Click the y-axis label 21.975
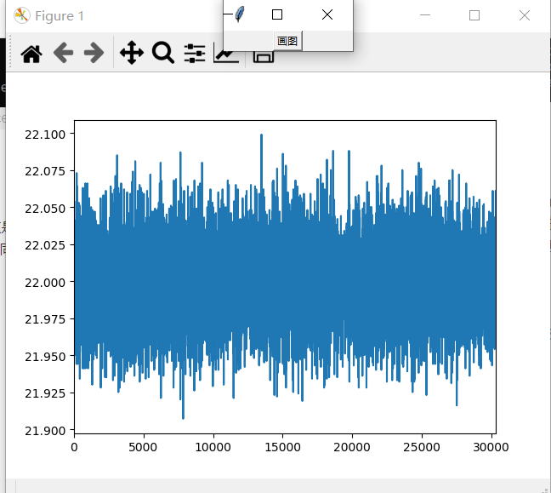The height and width of the screenshot is (493, 551). 45,319
